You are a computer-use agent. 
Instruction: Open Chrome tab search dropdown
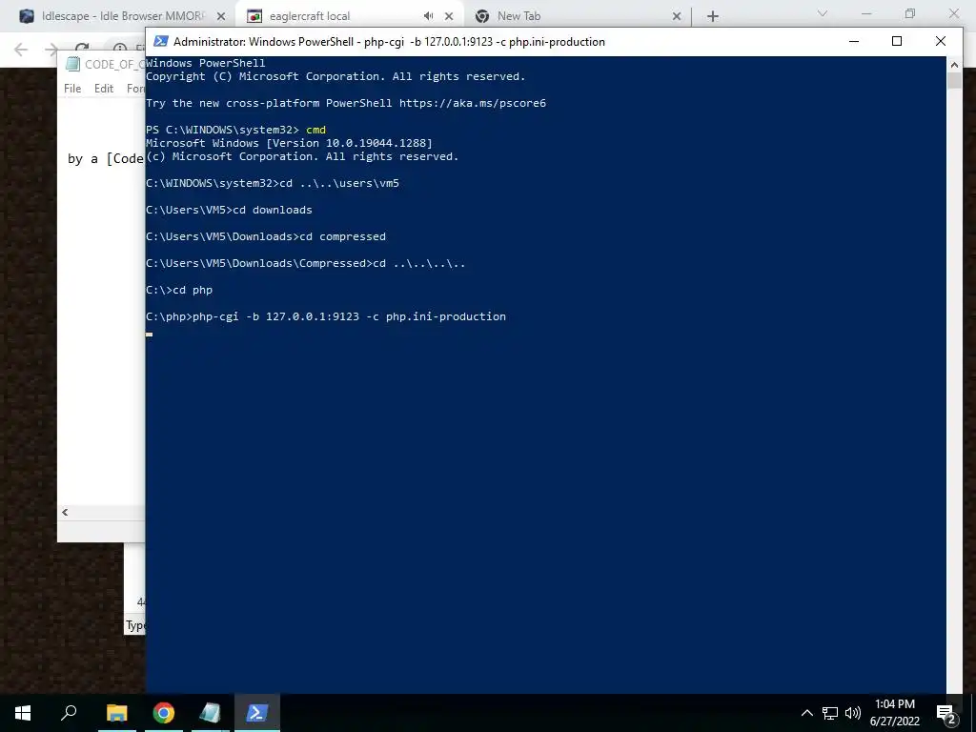pos(823,13)
